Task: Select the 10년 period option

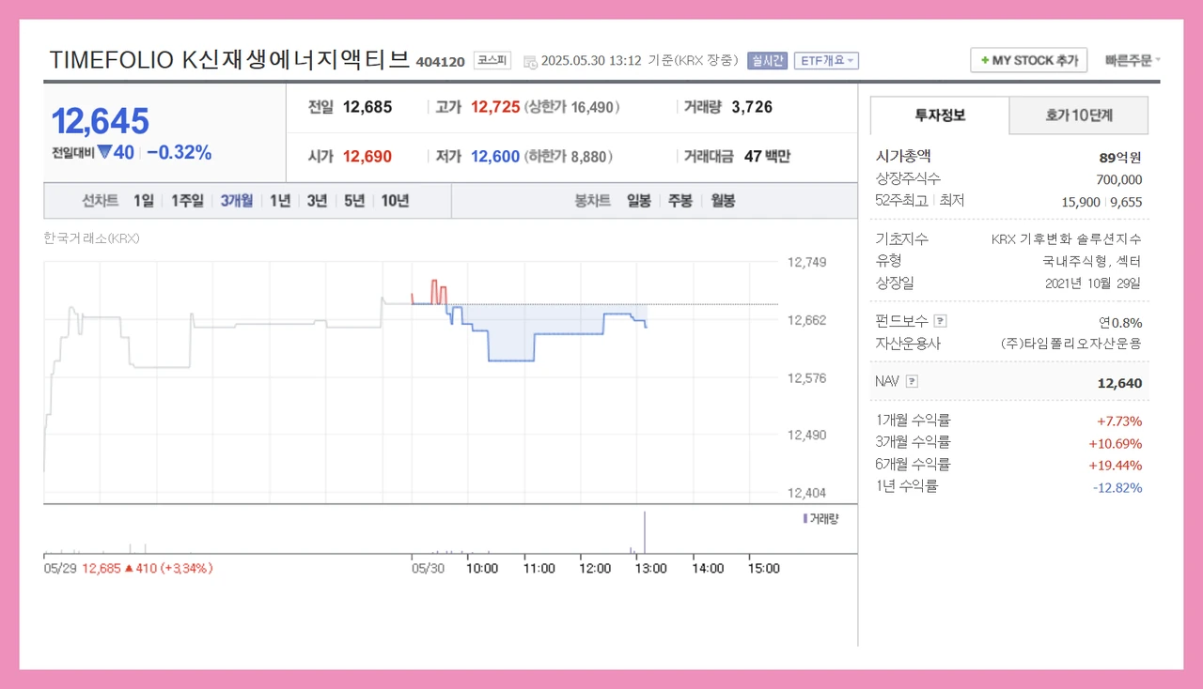Action: pyautogui.click(x=394, y=200)
